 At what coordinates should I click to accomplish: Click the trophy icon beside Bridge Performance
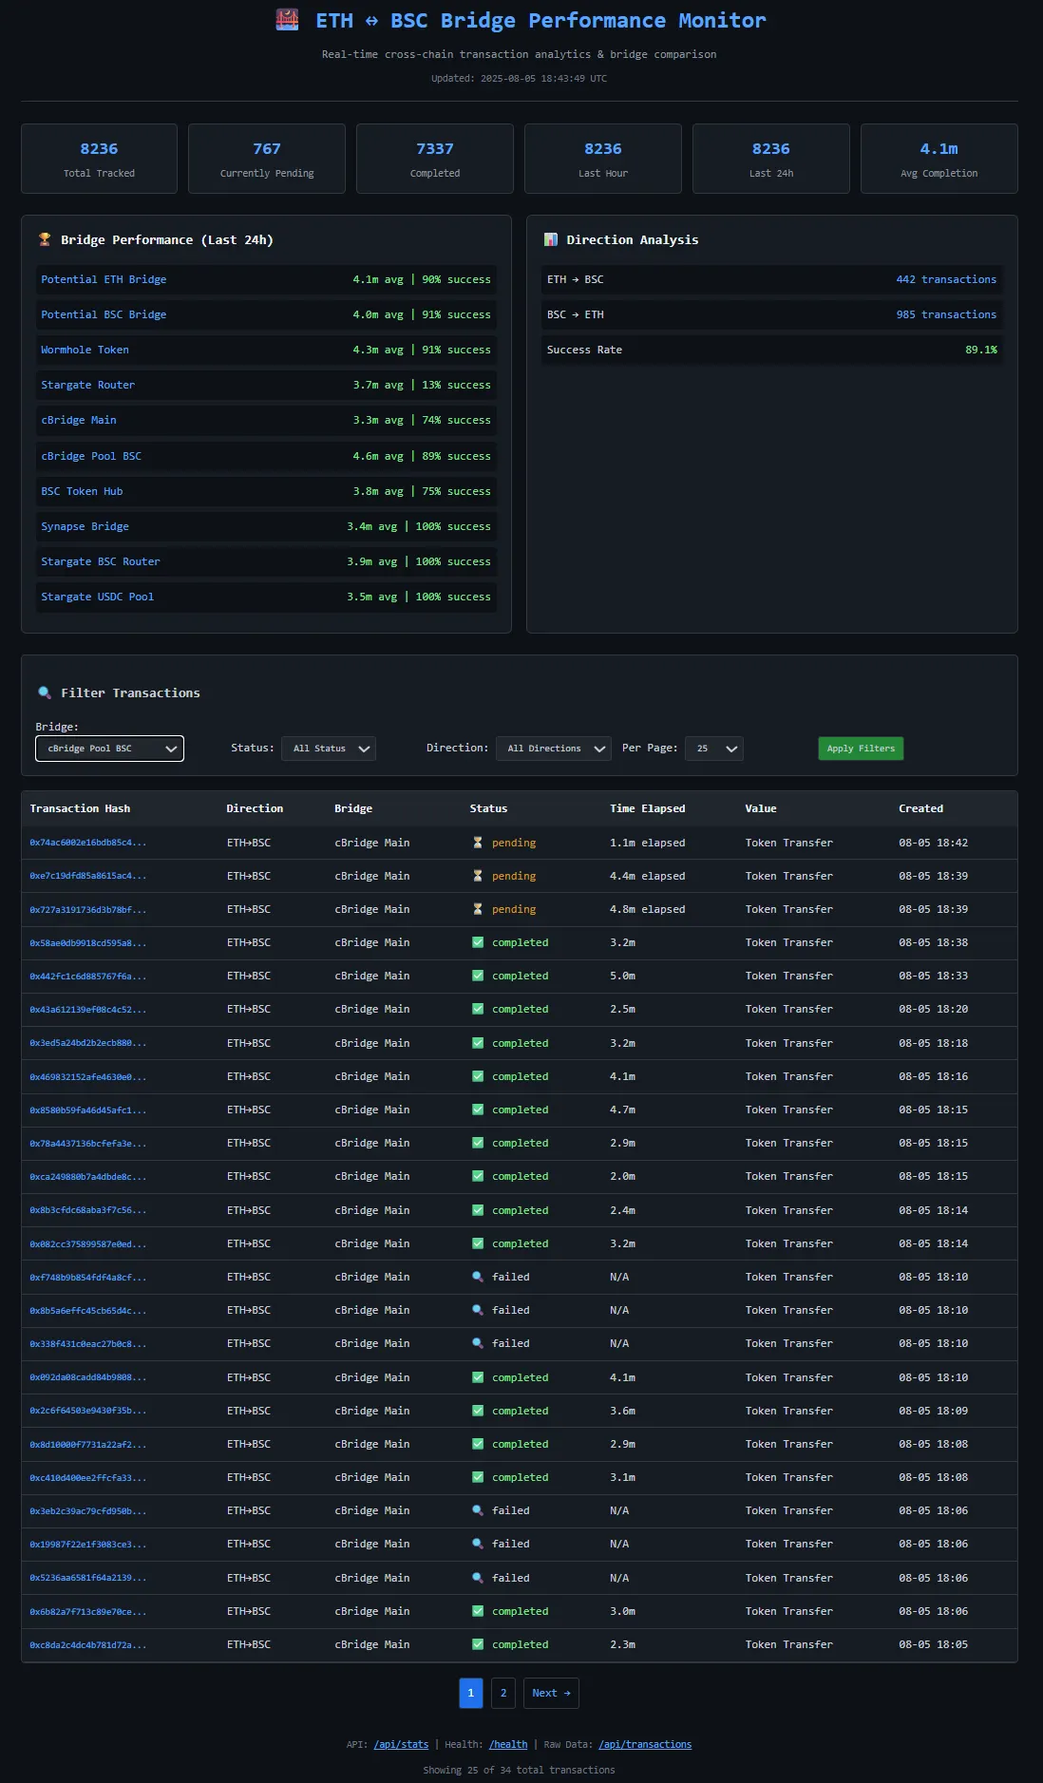click(45, 239)
